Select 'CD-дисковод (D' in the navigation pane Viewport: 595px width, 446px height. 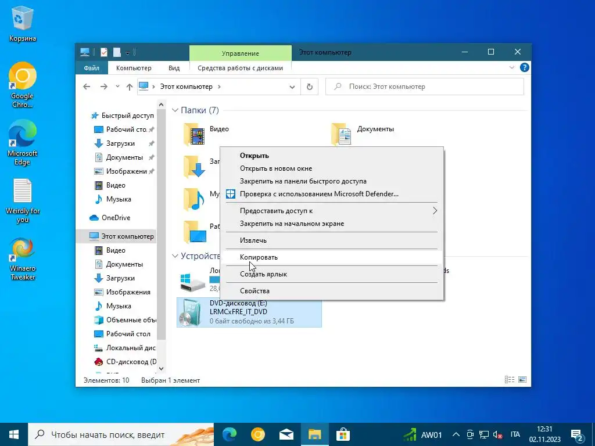126,362
